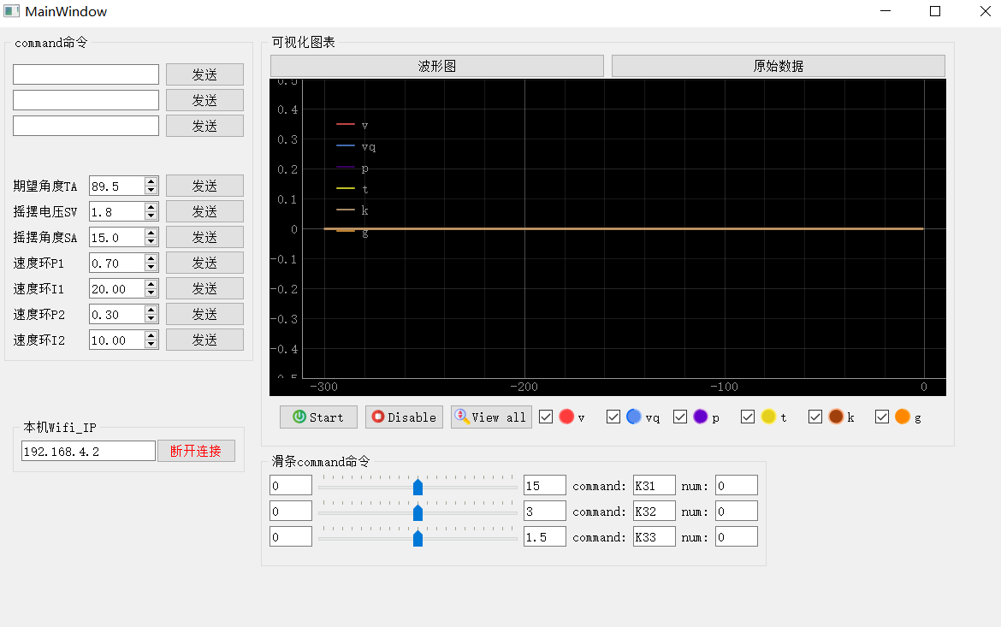Screen dimensions: 1001x627
Task: Increase 速度环P1 with up arrow
Action: coord(151,258)
